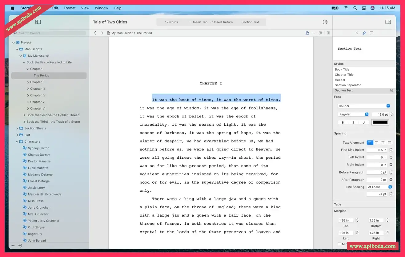Open the black text color swatch
Viewport: 405px width, 257px height.
pos(380,123)
